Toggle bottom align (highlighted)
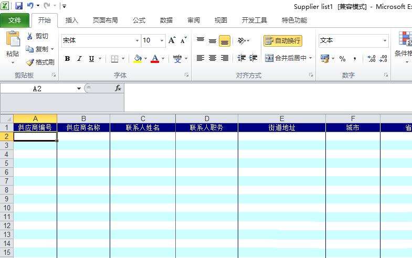Image resolution: width=412 pixels, height=258 pixels. pos(225,41)
